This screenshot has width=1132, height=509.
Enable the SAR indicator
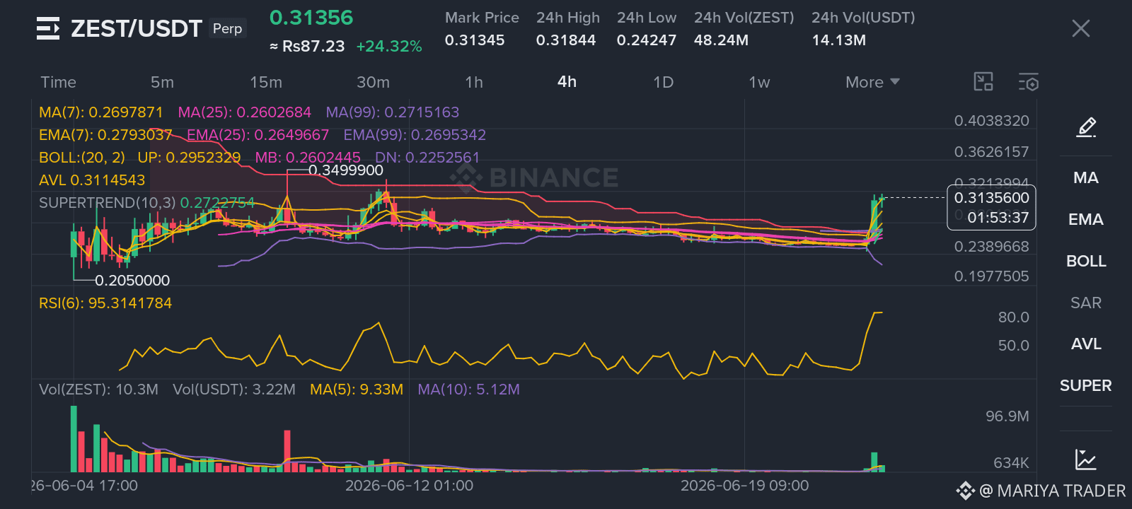click(x=1086, y=303)
